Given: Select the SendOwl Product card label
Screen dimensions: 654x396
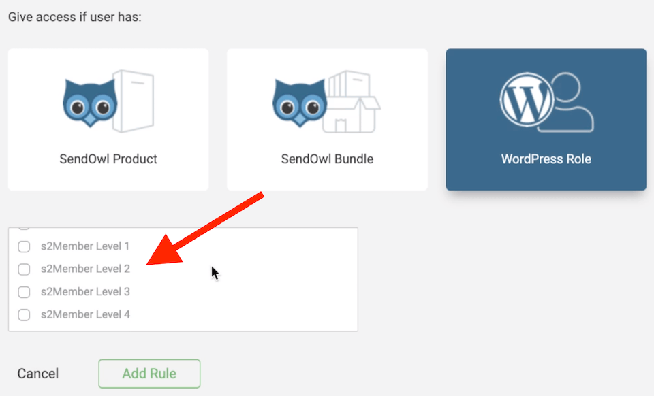Looking at the screenshot, I should 108,159.
